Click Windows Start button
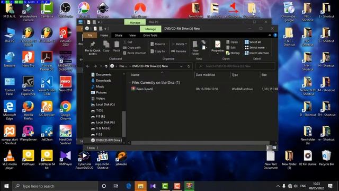339x191 pixels. point(6,186)
